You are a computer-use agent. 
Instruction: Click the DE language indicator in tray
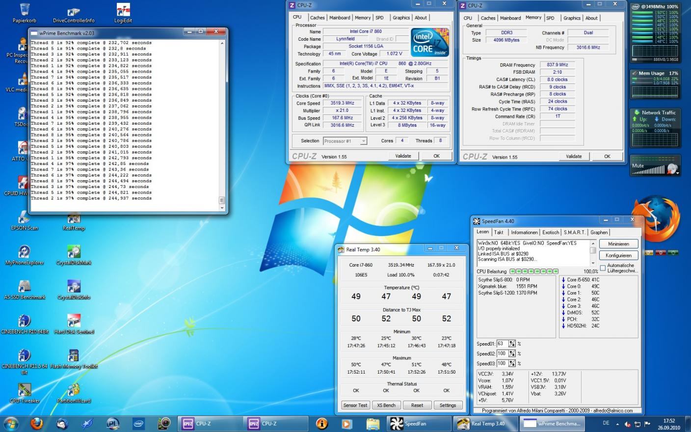(x=606, y=423)
